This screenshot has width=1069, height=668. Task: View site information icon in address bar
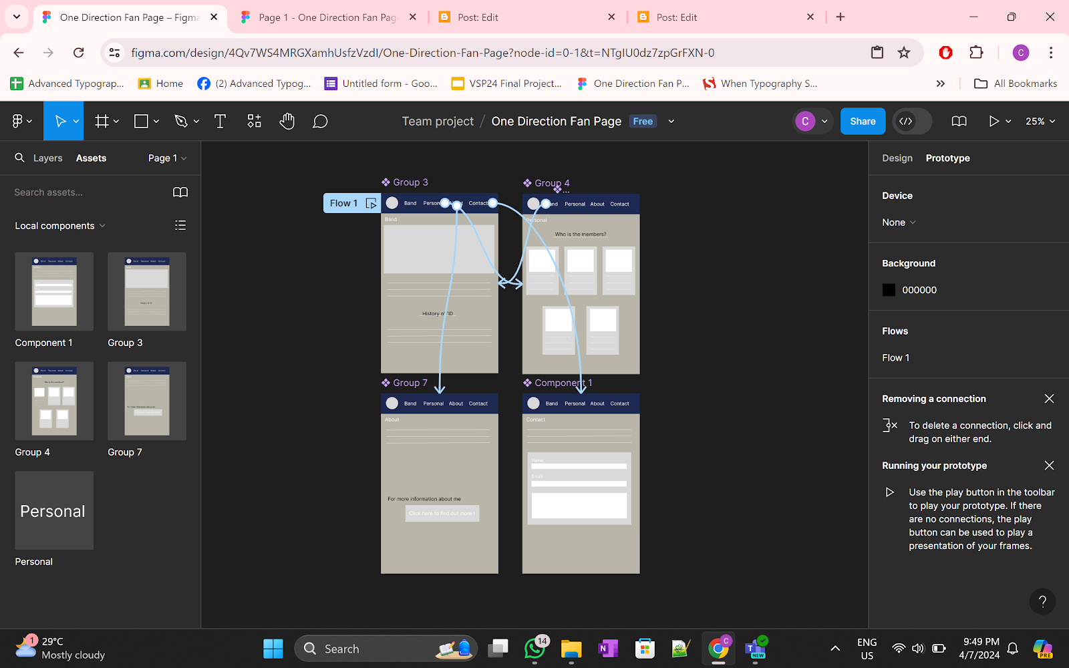(x=115, y=53)
